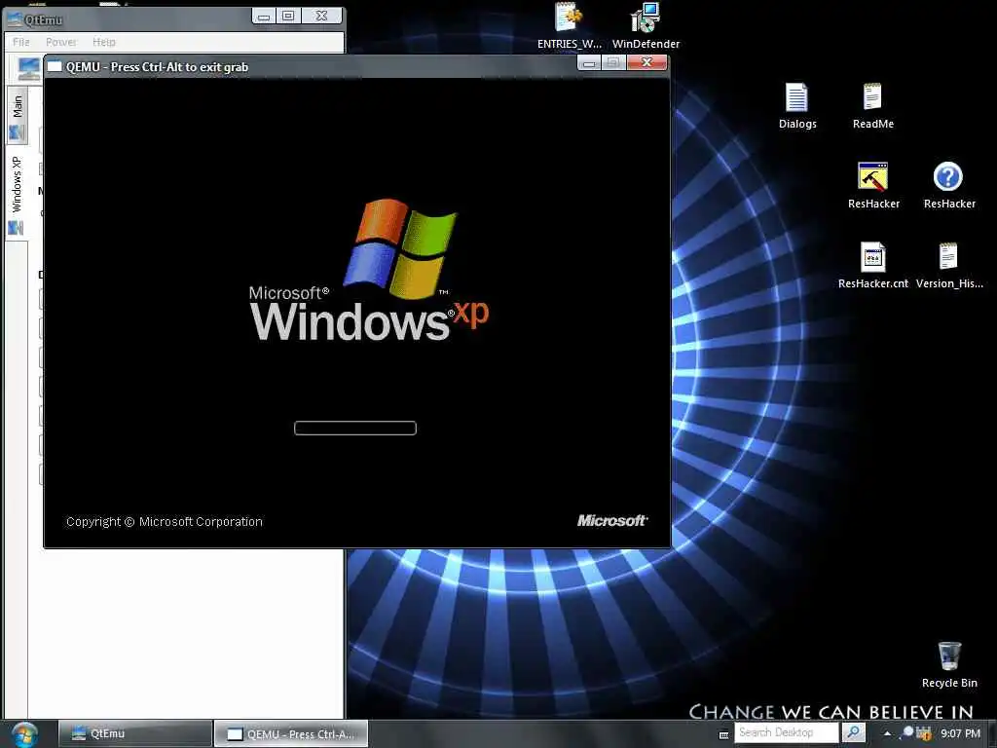Close the QtEmu window
Screen dimensions: 997x748
(x=321, y=16)
